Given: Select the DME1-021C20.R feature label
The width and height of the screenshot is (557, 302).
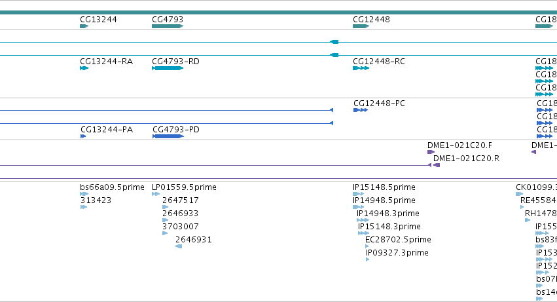Looking at the screenshot, I should tap(466, 159).
